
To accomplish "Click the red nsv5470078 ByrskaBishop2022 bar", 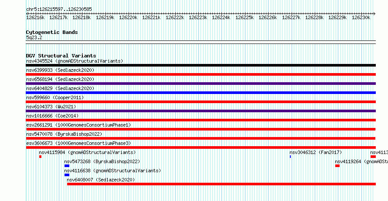I will point(201,138).
